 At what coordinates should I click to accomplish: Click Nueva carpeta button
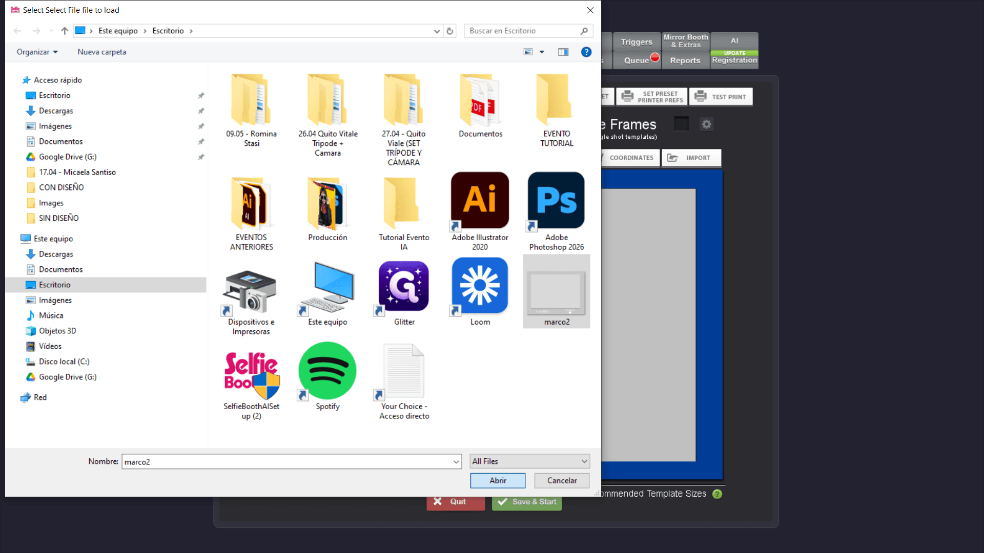(x=101, y=52)
